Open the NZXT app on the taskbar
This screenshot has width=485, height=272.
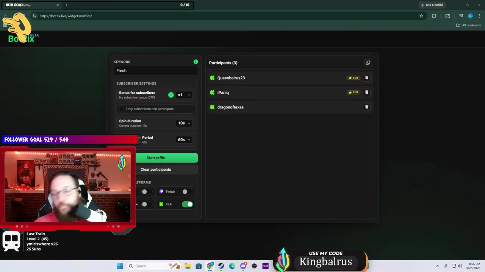(x=265, y=266)
